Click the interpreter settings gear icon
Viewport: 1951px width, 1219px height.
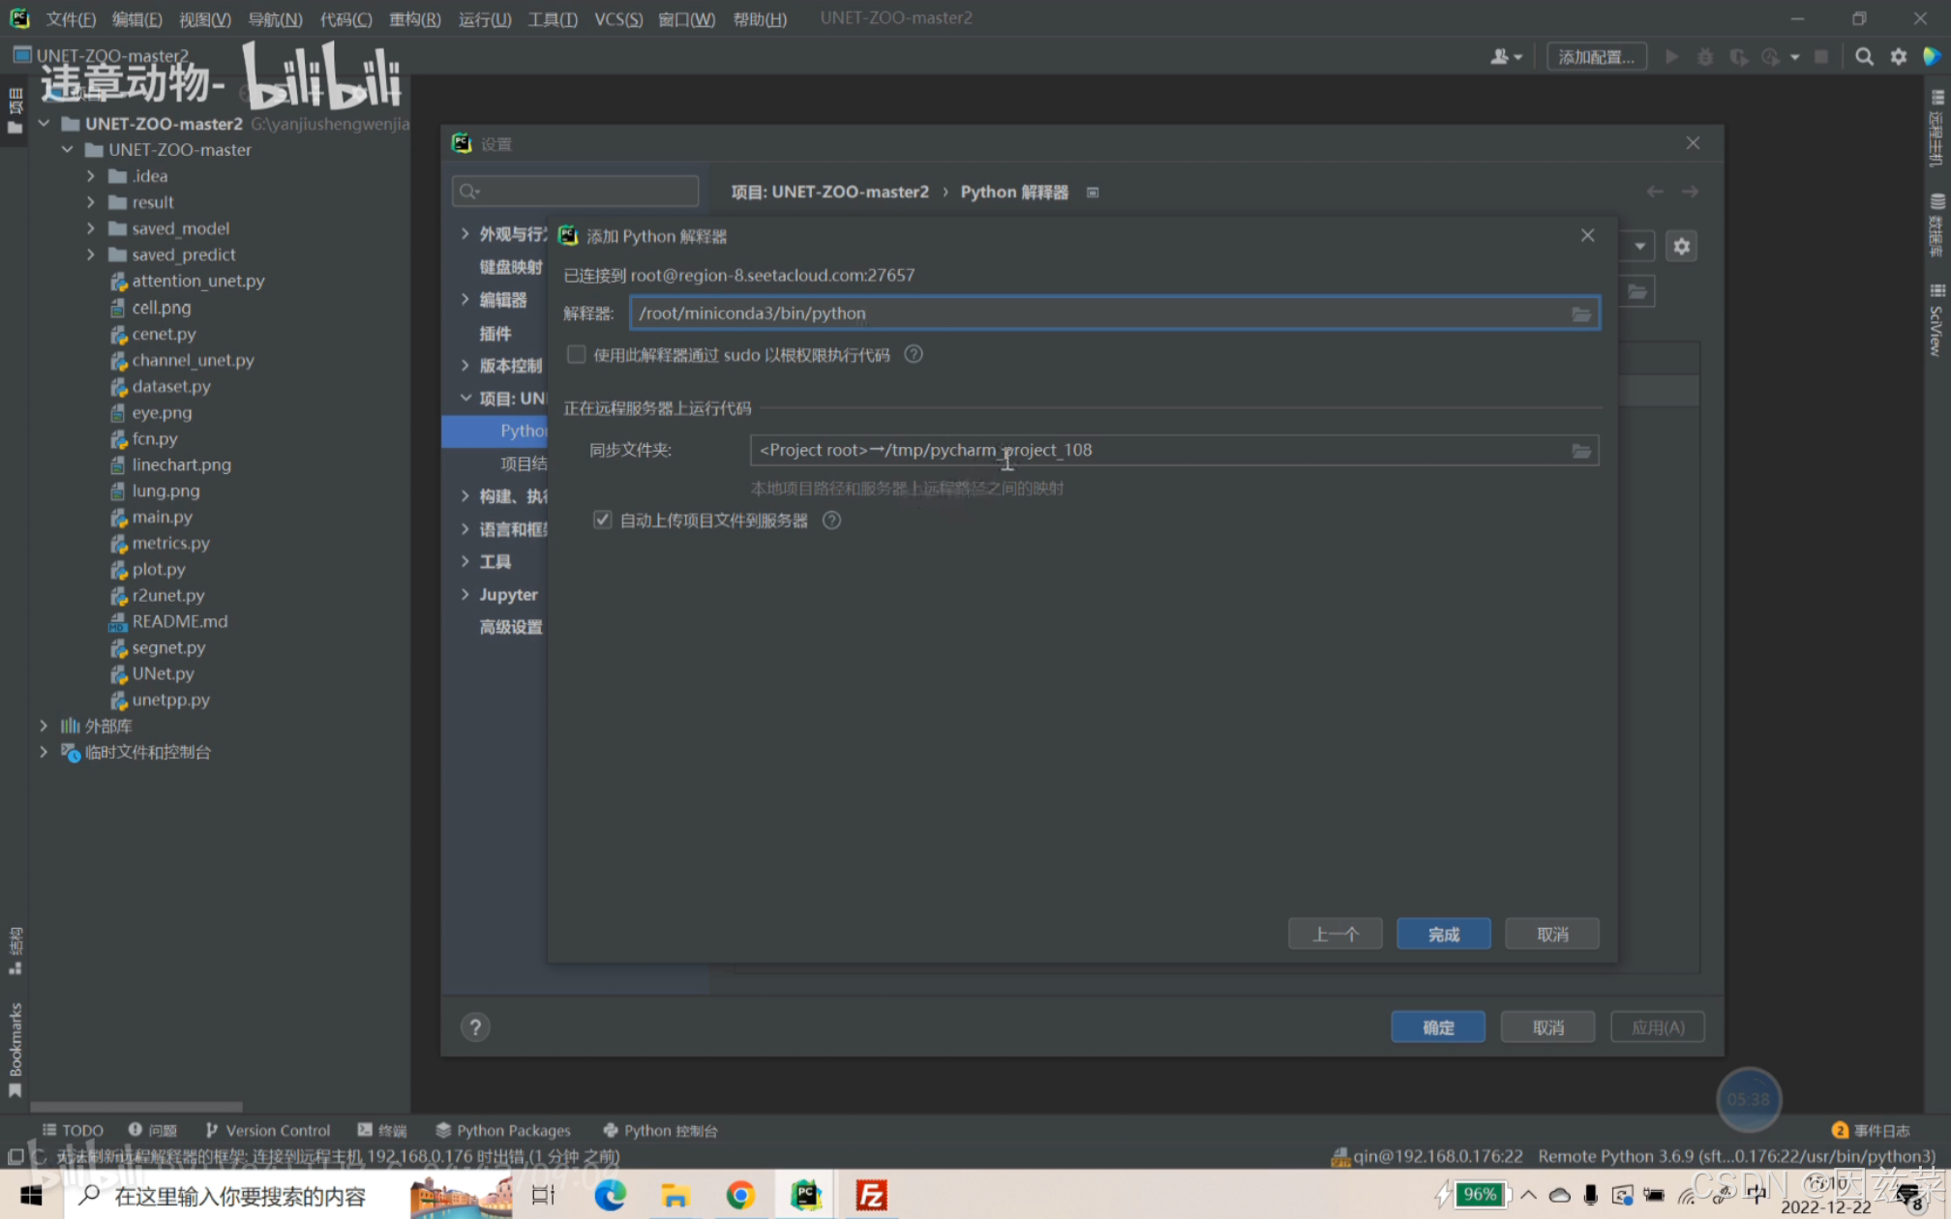[1682, 247]
